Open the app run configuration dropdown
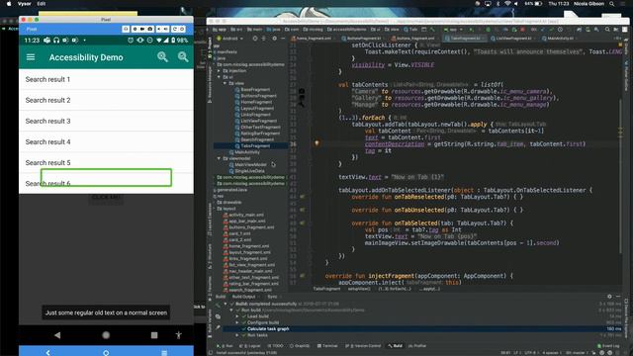Screen dimensions: 633x356 click(x=453, y=30)
